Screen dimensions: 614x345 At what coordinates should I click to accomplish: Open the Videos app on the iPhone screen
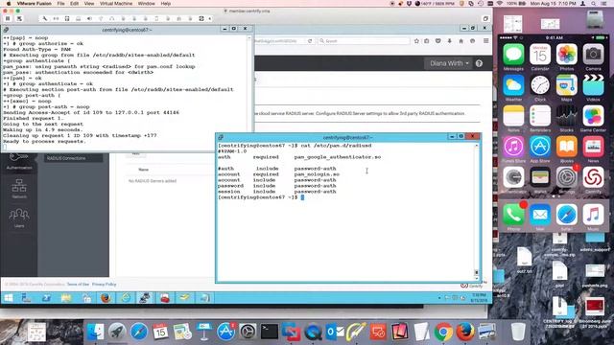point(593,85)
